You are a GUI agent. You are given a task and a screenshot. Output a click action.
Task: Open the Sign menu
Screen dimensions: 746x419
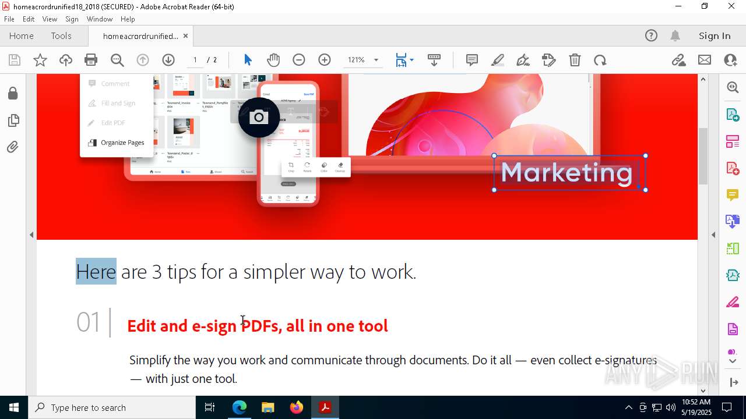[72, 19]
